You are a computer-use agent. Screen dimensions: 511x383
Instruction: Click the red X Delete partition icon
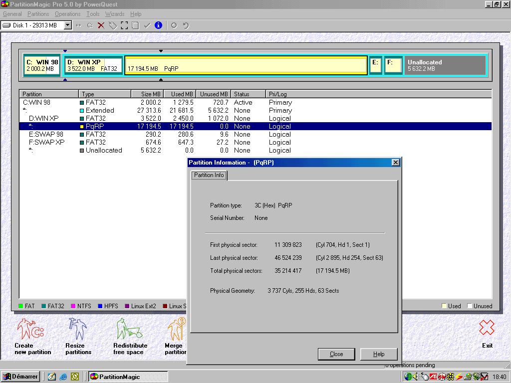click(x=101, y=25)
